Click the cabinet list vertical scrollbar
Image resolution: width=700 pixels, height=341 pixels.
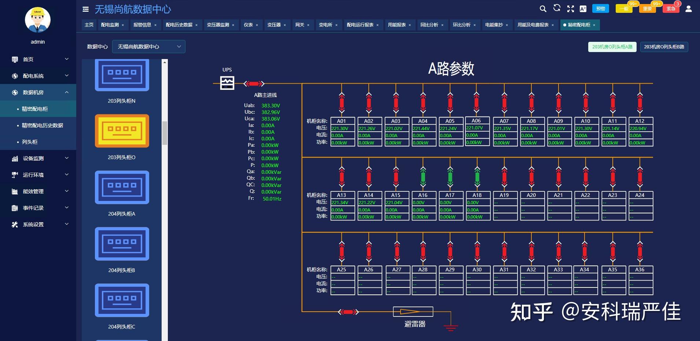click(x=165, y=133)
